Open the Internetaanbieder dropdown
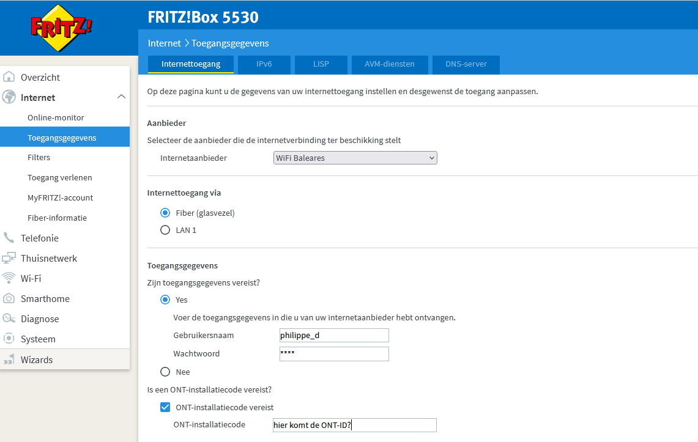 355,158
